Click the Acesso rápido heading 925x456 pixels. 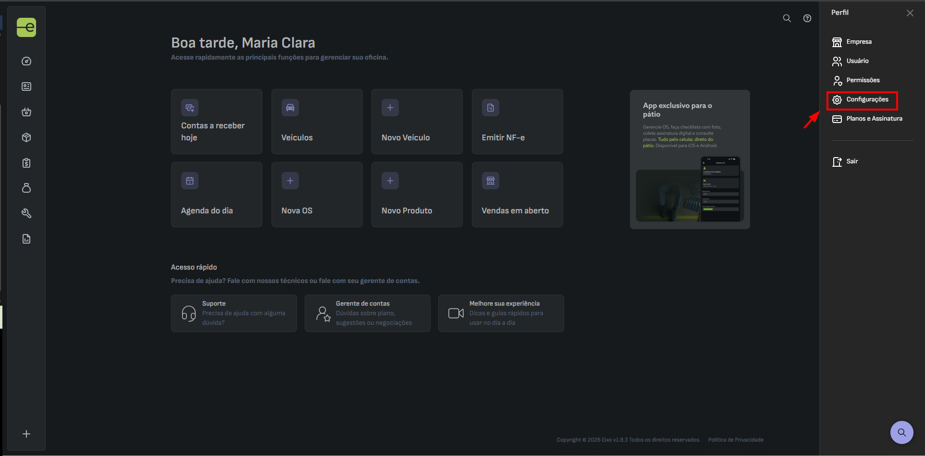(x=194, y=267)
